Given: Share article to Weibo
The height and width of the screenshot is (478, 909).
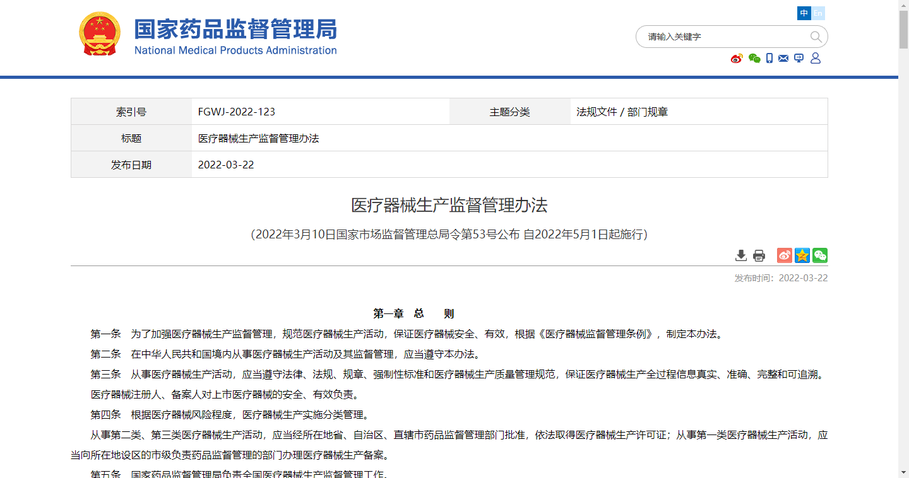Looking at the screenshot, I should click(x=784, y=255).
